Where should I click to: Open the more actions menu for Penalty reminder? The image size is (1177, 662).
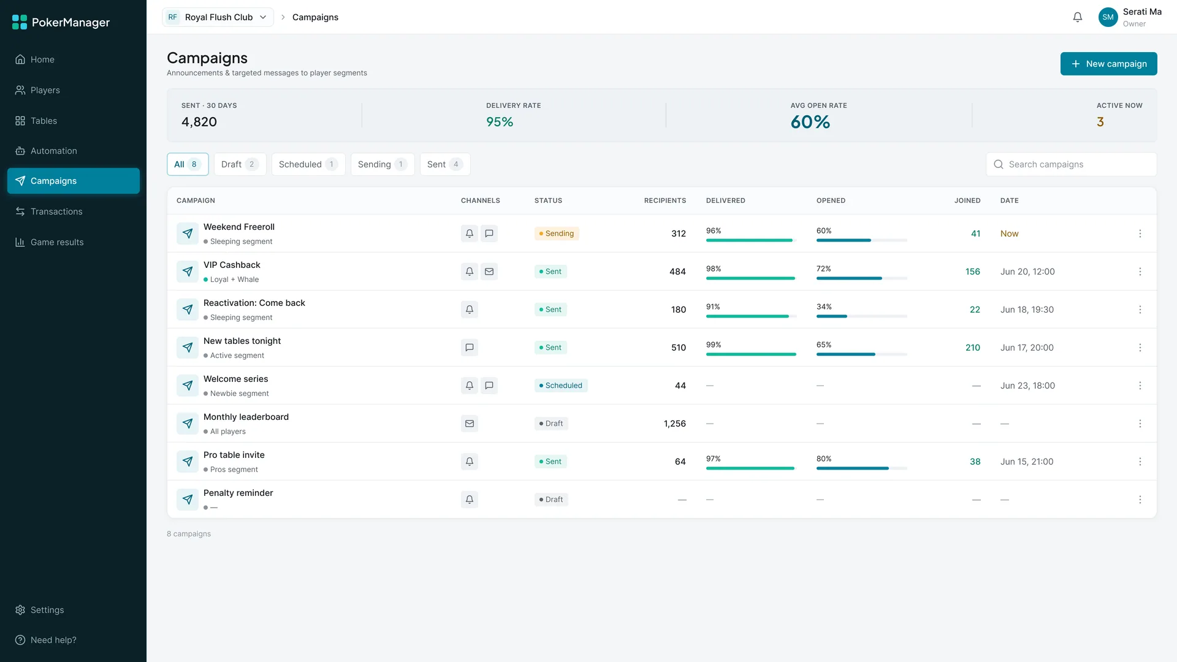pyautogui.click(x=1140, y=500)
